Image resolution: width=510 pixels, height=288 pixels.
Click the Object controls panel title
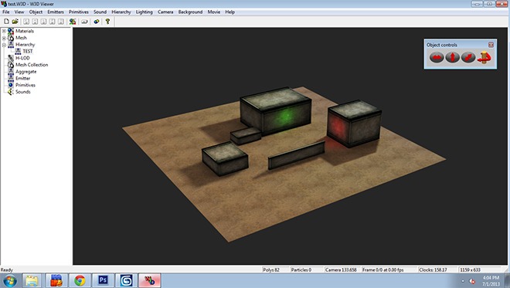point(442,45)
